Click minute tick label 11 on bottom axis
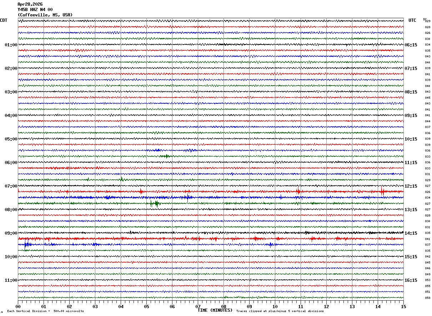Image resolution: width=432 pixels, height=316 pixels. 301,306
